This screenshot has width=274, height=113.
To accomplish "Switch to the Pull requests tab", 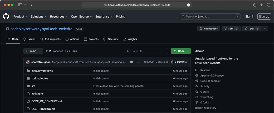I will 50,39.
